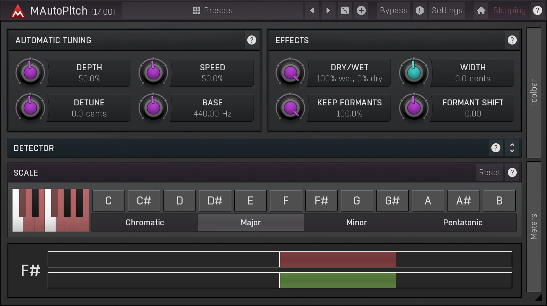
Task: Click the previous preset arrow
Action: [x=312, y=10]
